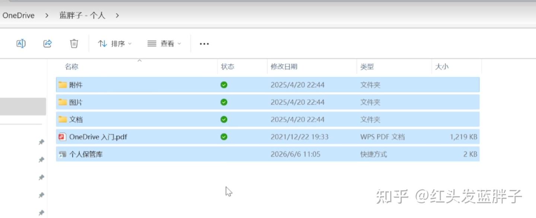Click sync status icon of 附件 row
536x218 pixels.
point(224,85)
